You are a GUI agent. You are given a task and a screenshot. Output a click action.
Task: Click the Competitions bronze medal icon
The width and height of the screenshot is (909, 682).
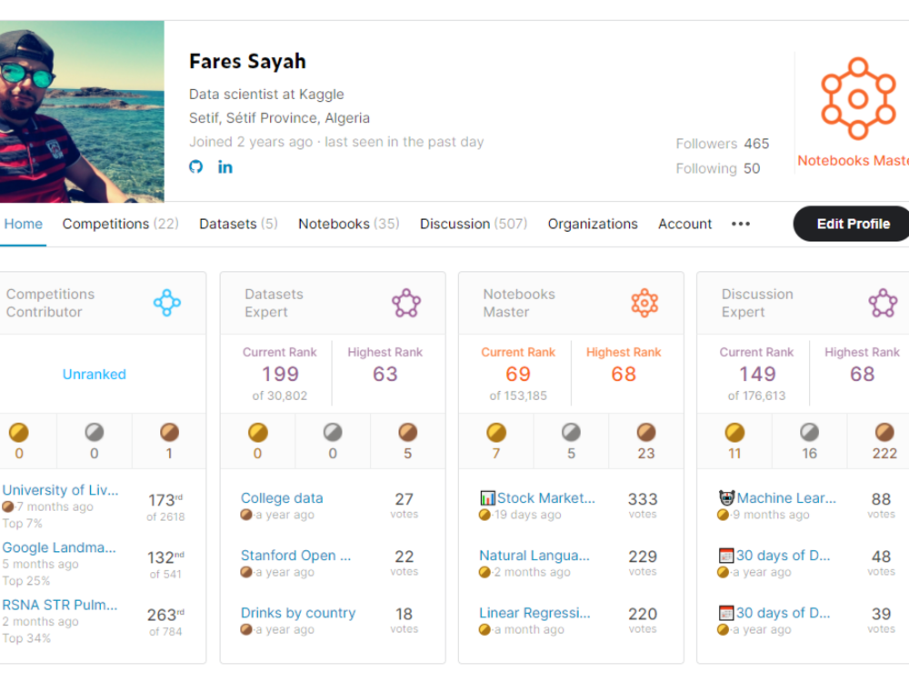(x=169, y=432)
